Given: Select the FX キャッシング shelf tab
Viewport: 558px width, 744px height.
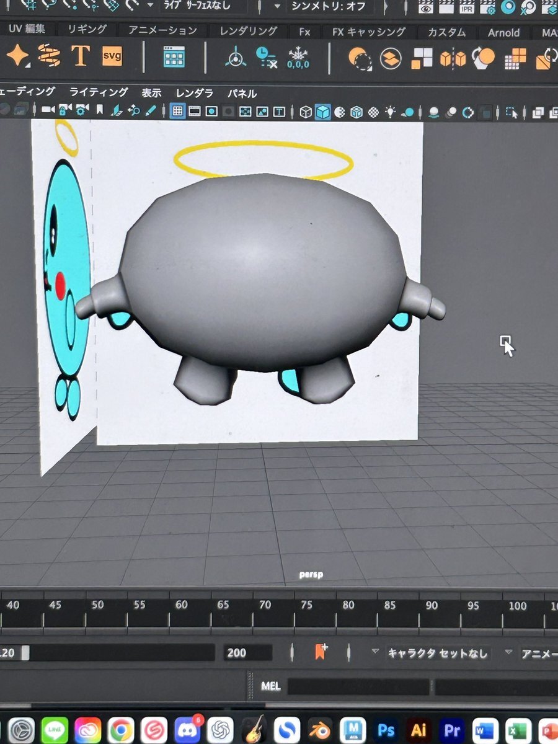Looking at the screenshot, I should point(369,31).
